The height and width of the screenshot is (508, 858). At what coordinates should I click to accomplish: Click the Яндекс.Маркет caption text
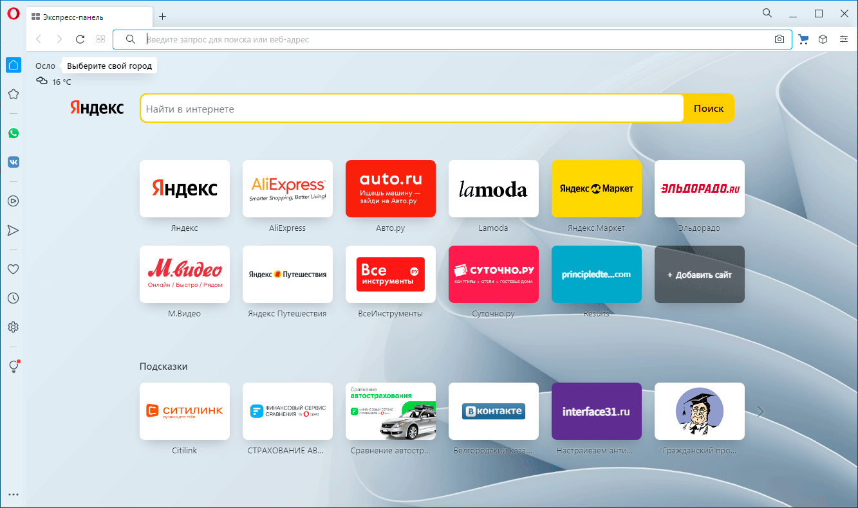tap(597, 228)
